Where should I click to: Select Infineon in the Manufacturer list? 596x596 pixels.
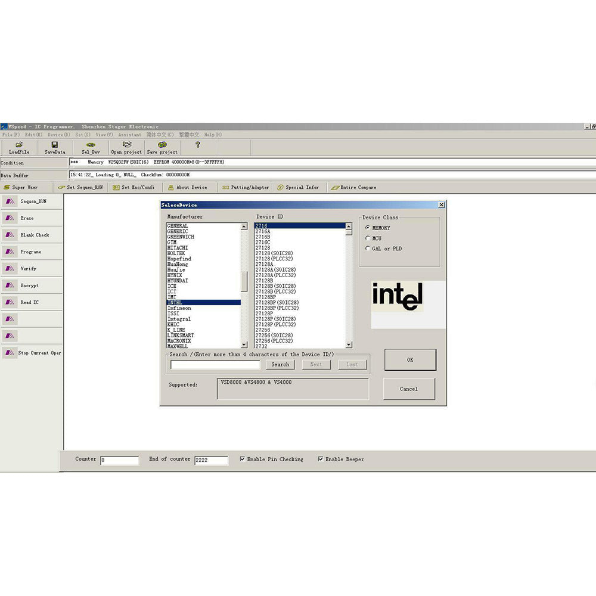[x=179, y=308]
